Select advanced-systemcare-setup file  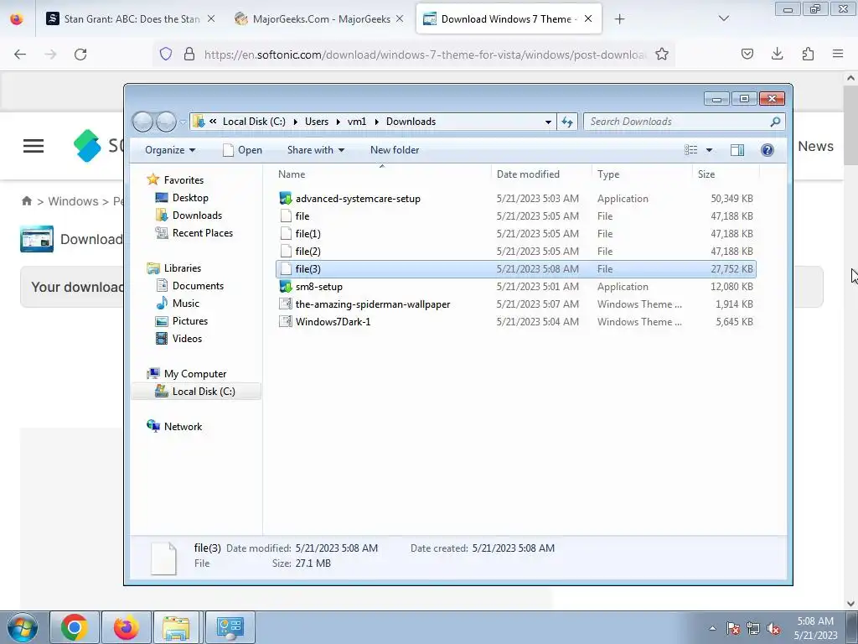pos(516,199)
